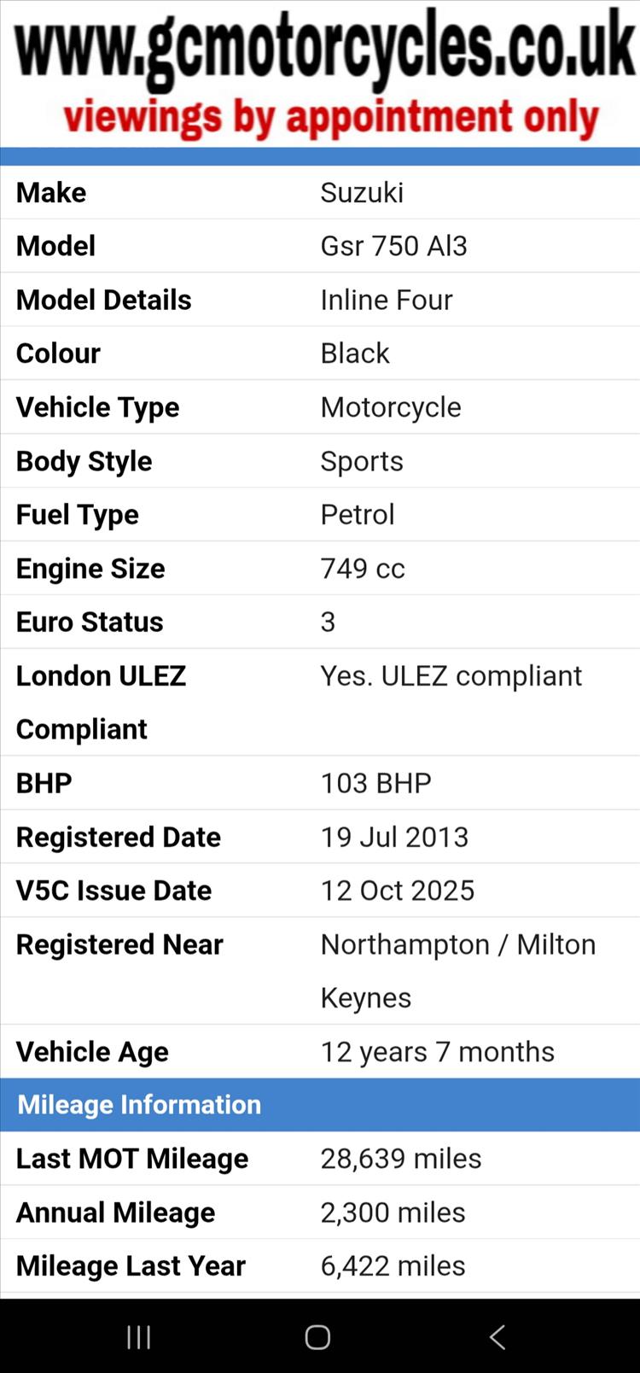Open the recent apps navigation icon

tap(138, 1337)
